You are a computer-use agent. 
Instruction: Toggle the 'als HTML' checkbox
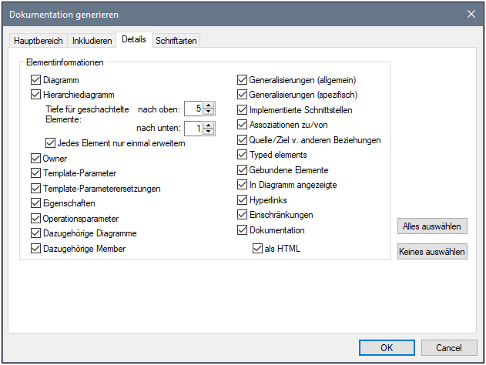tap(257, 249)
